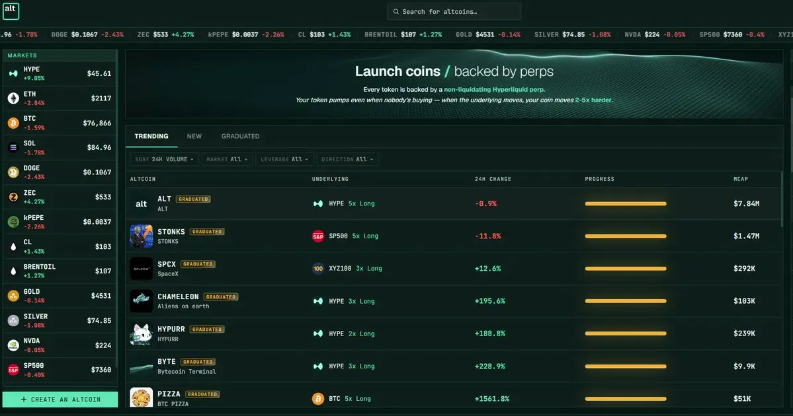Click the HYPURR cat thumbnail
793x416 pixels.
point(141,333)
